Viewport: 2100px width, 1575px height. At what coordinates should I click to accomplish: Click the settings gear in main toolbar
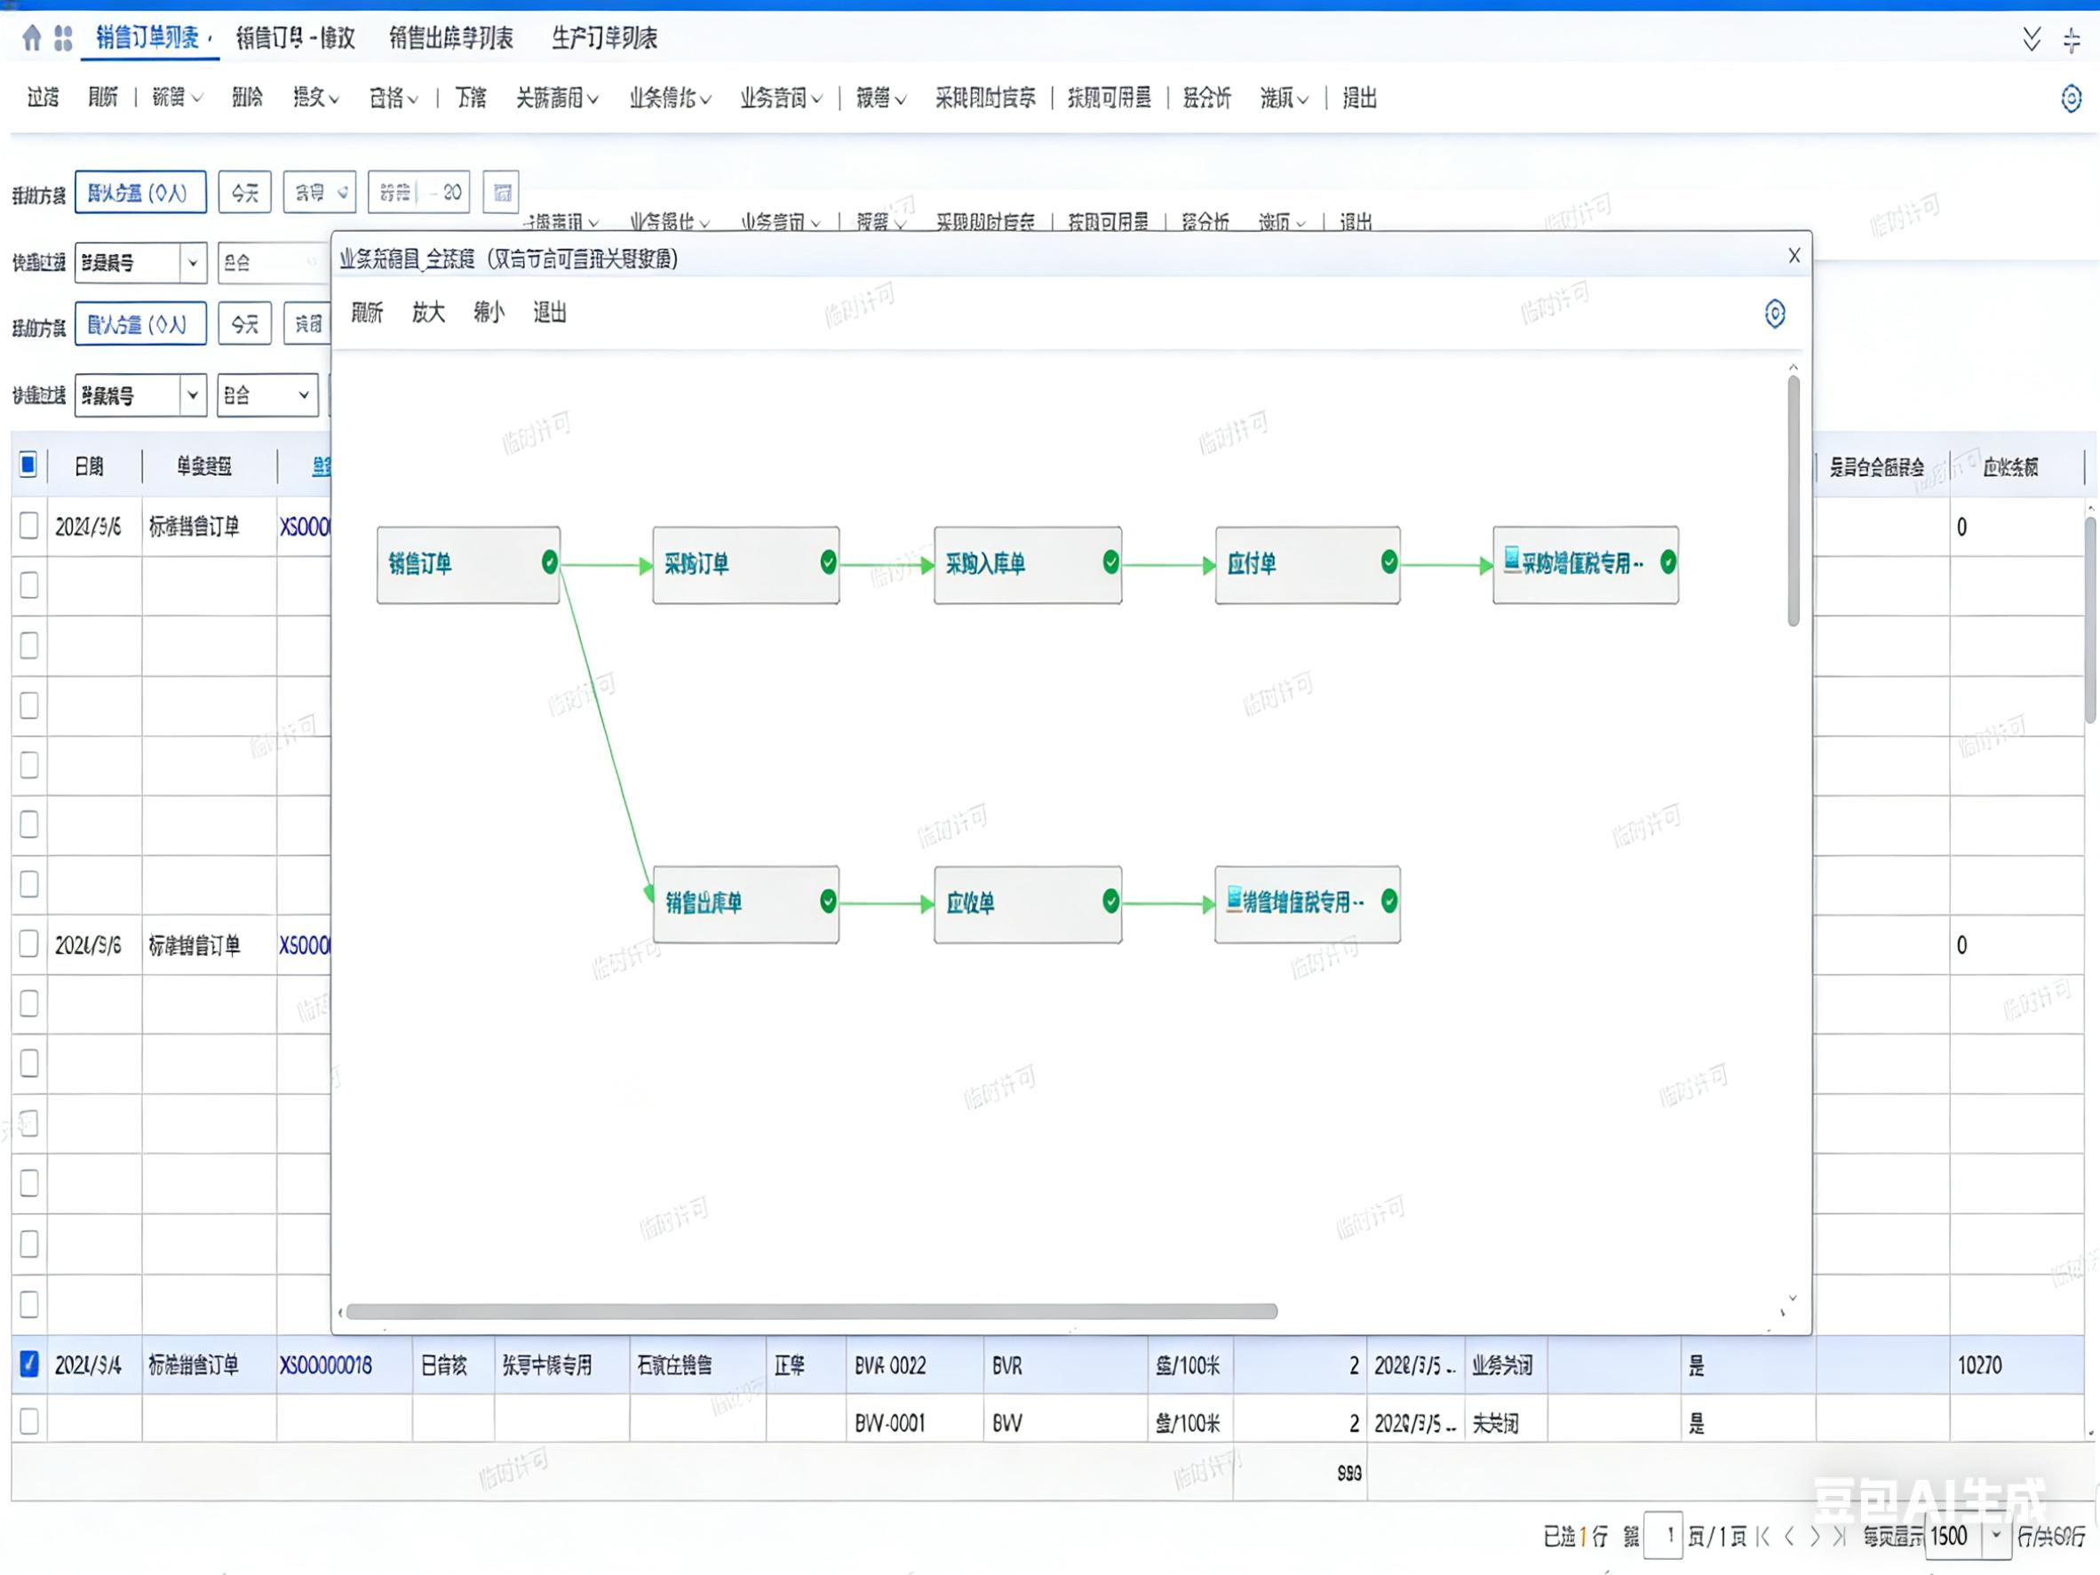tap(2071, 98)
